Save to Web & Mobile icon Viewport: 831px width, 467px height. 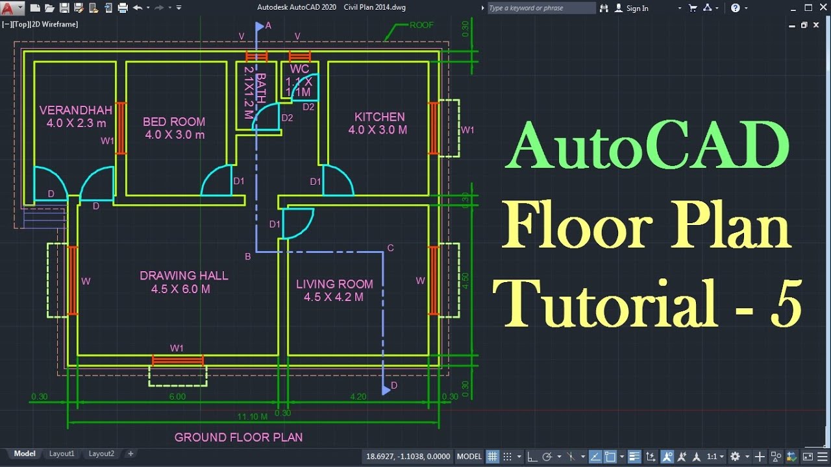point(108,8)
